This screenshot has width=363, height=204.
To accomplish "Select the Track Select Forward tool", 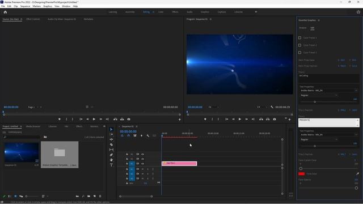I will tap(111, 134).
